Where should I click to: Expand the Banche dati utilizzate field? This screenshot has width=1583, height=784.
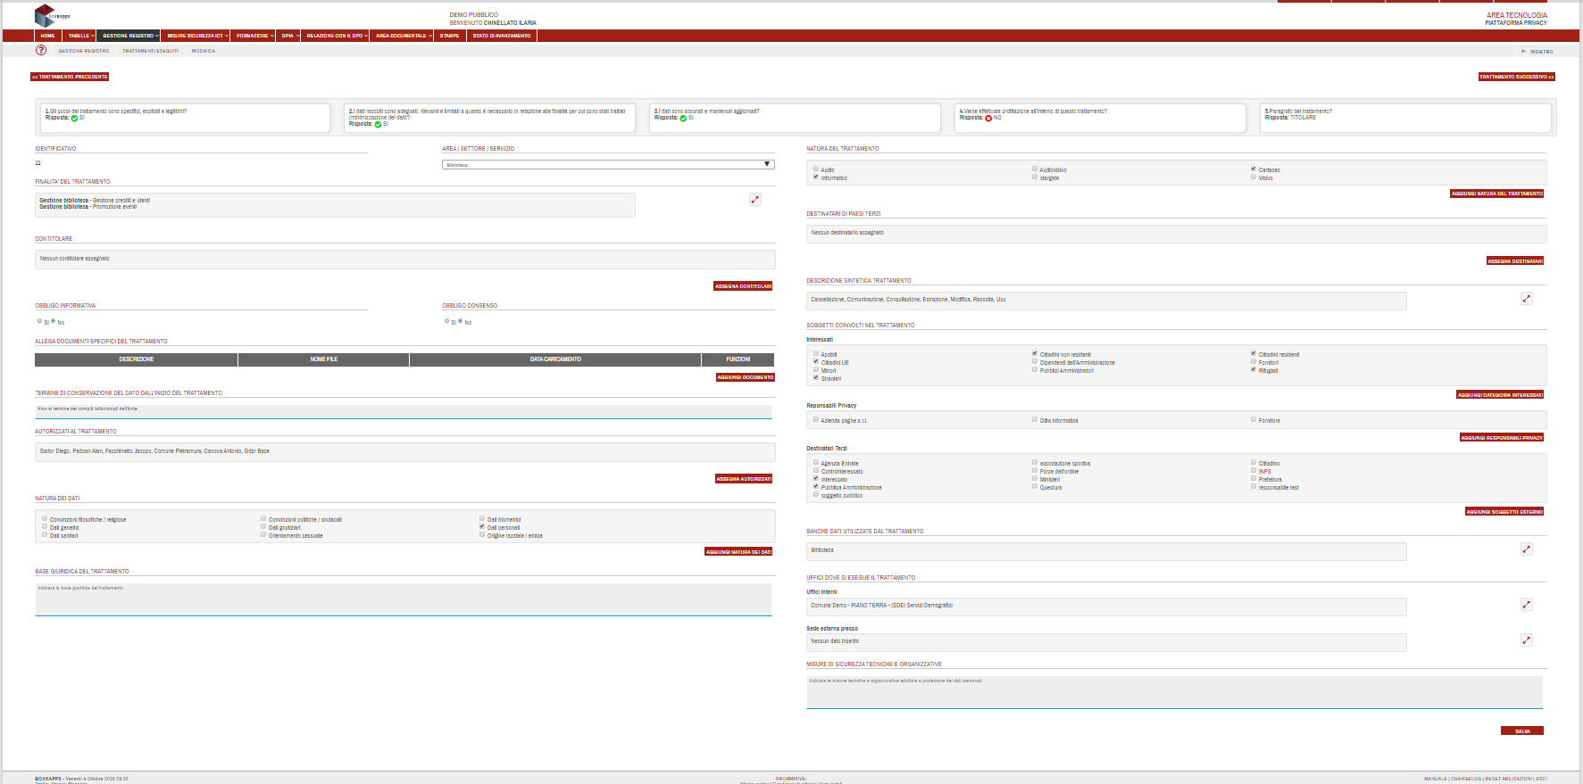click(x=1527, y=549)
